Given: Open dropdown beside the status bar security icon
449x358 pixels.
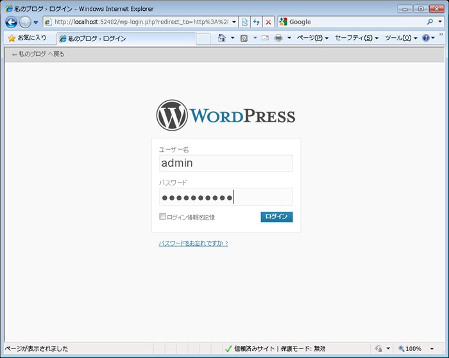Looking at the screenshot, I should (388, 348).
